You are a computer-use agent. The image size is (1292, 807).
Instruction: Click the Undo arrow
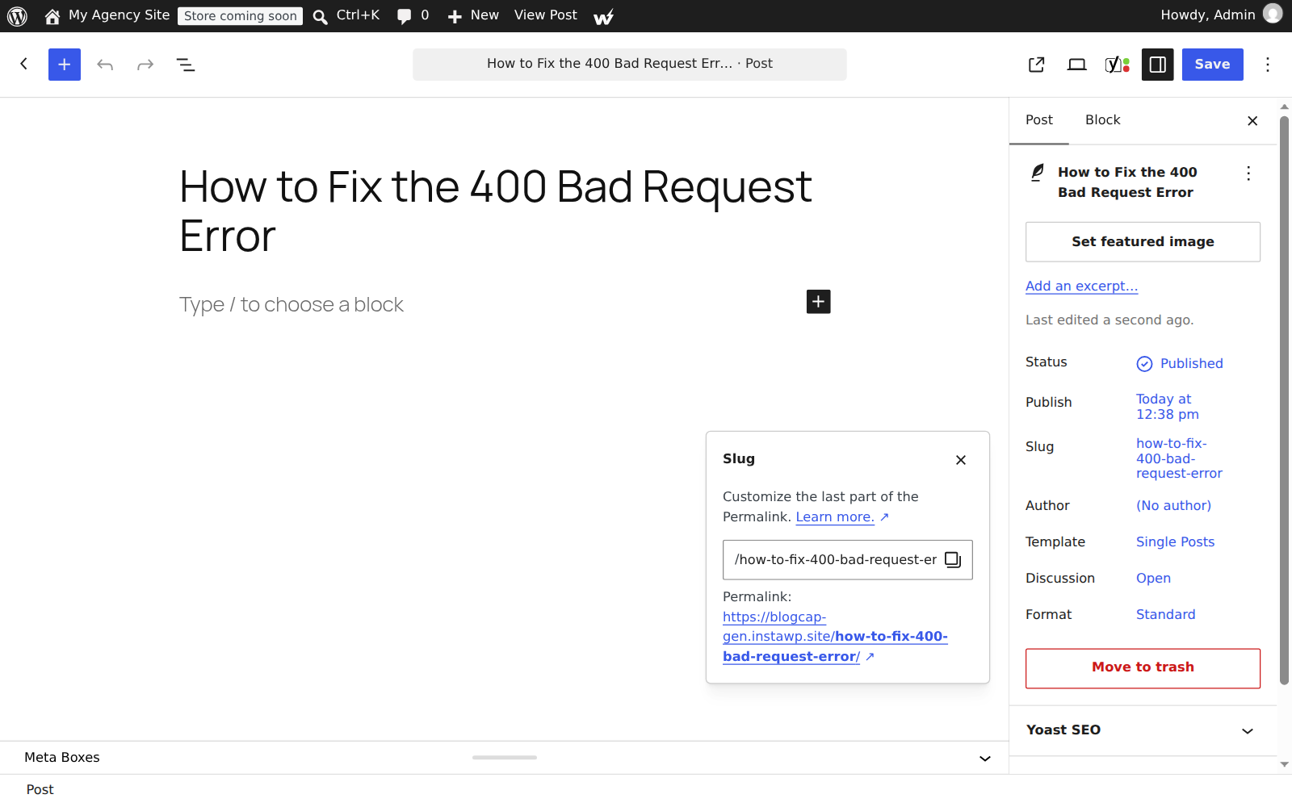click(x=105, y=65)
